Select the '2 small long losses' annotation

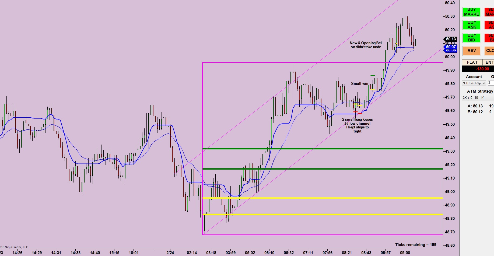358,125
